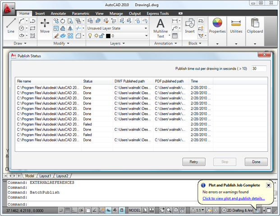Image resolution: width=280 pixels, height=216 pixels.
Task: Toggle the MODEL space status bar button
Action: (x=135, y=210)
